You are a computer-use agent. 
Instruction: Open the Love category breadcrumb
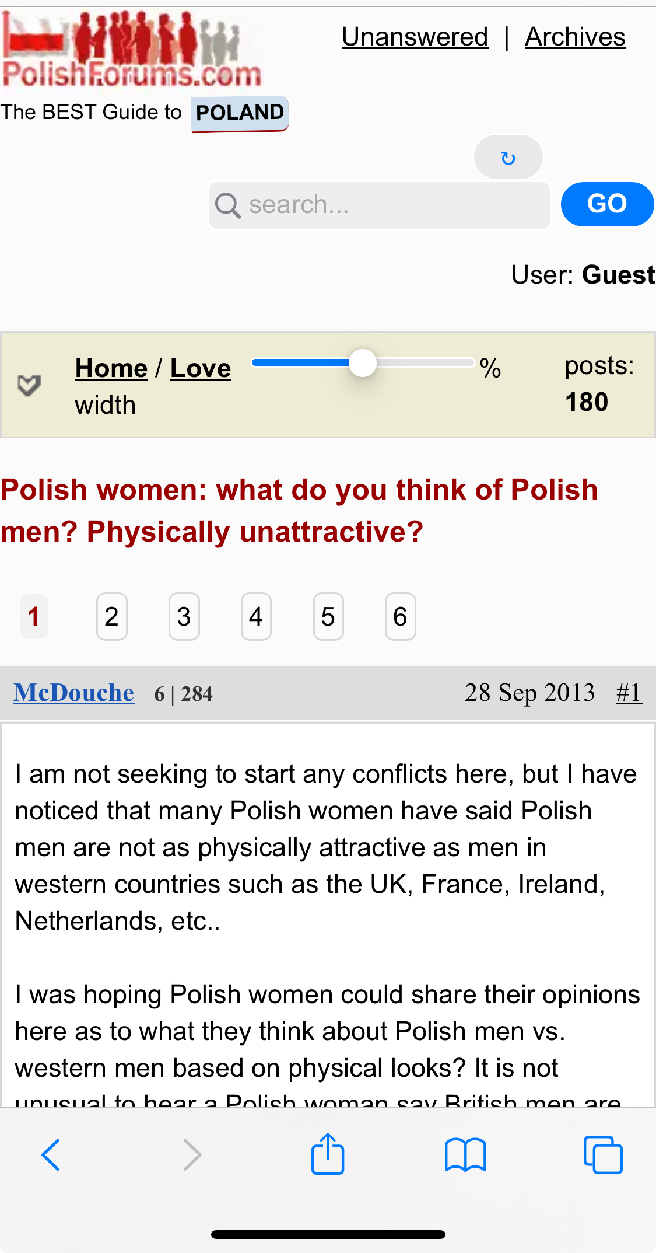[x=201, y=368]
